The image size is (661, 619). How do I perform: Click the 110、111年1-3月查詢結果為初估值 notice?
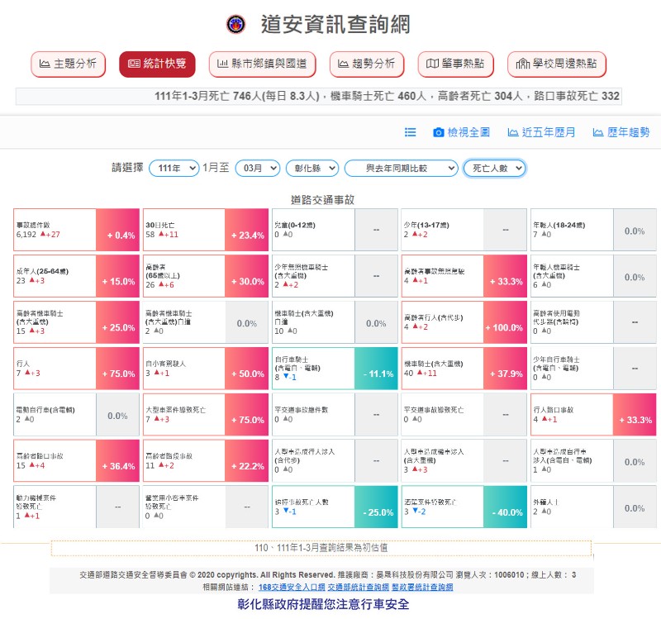[x=321, y=548]
